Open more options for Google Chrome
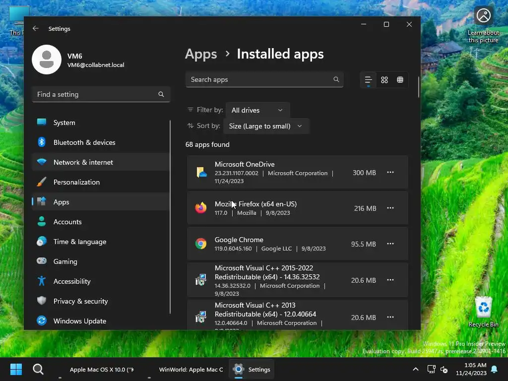Screen dimensions: 508x381 (x=390, y=244)
